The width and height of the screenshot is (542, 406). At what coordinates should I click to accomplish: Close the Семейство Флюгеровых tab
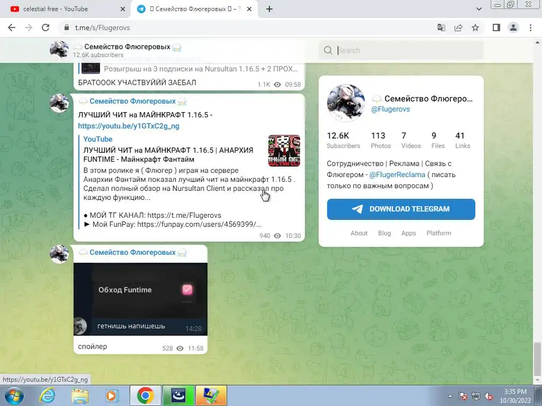[249, 9]
